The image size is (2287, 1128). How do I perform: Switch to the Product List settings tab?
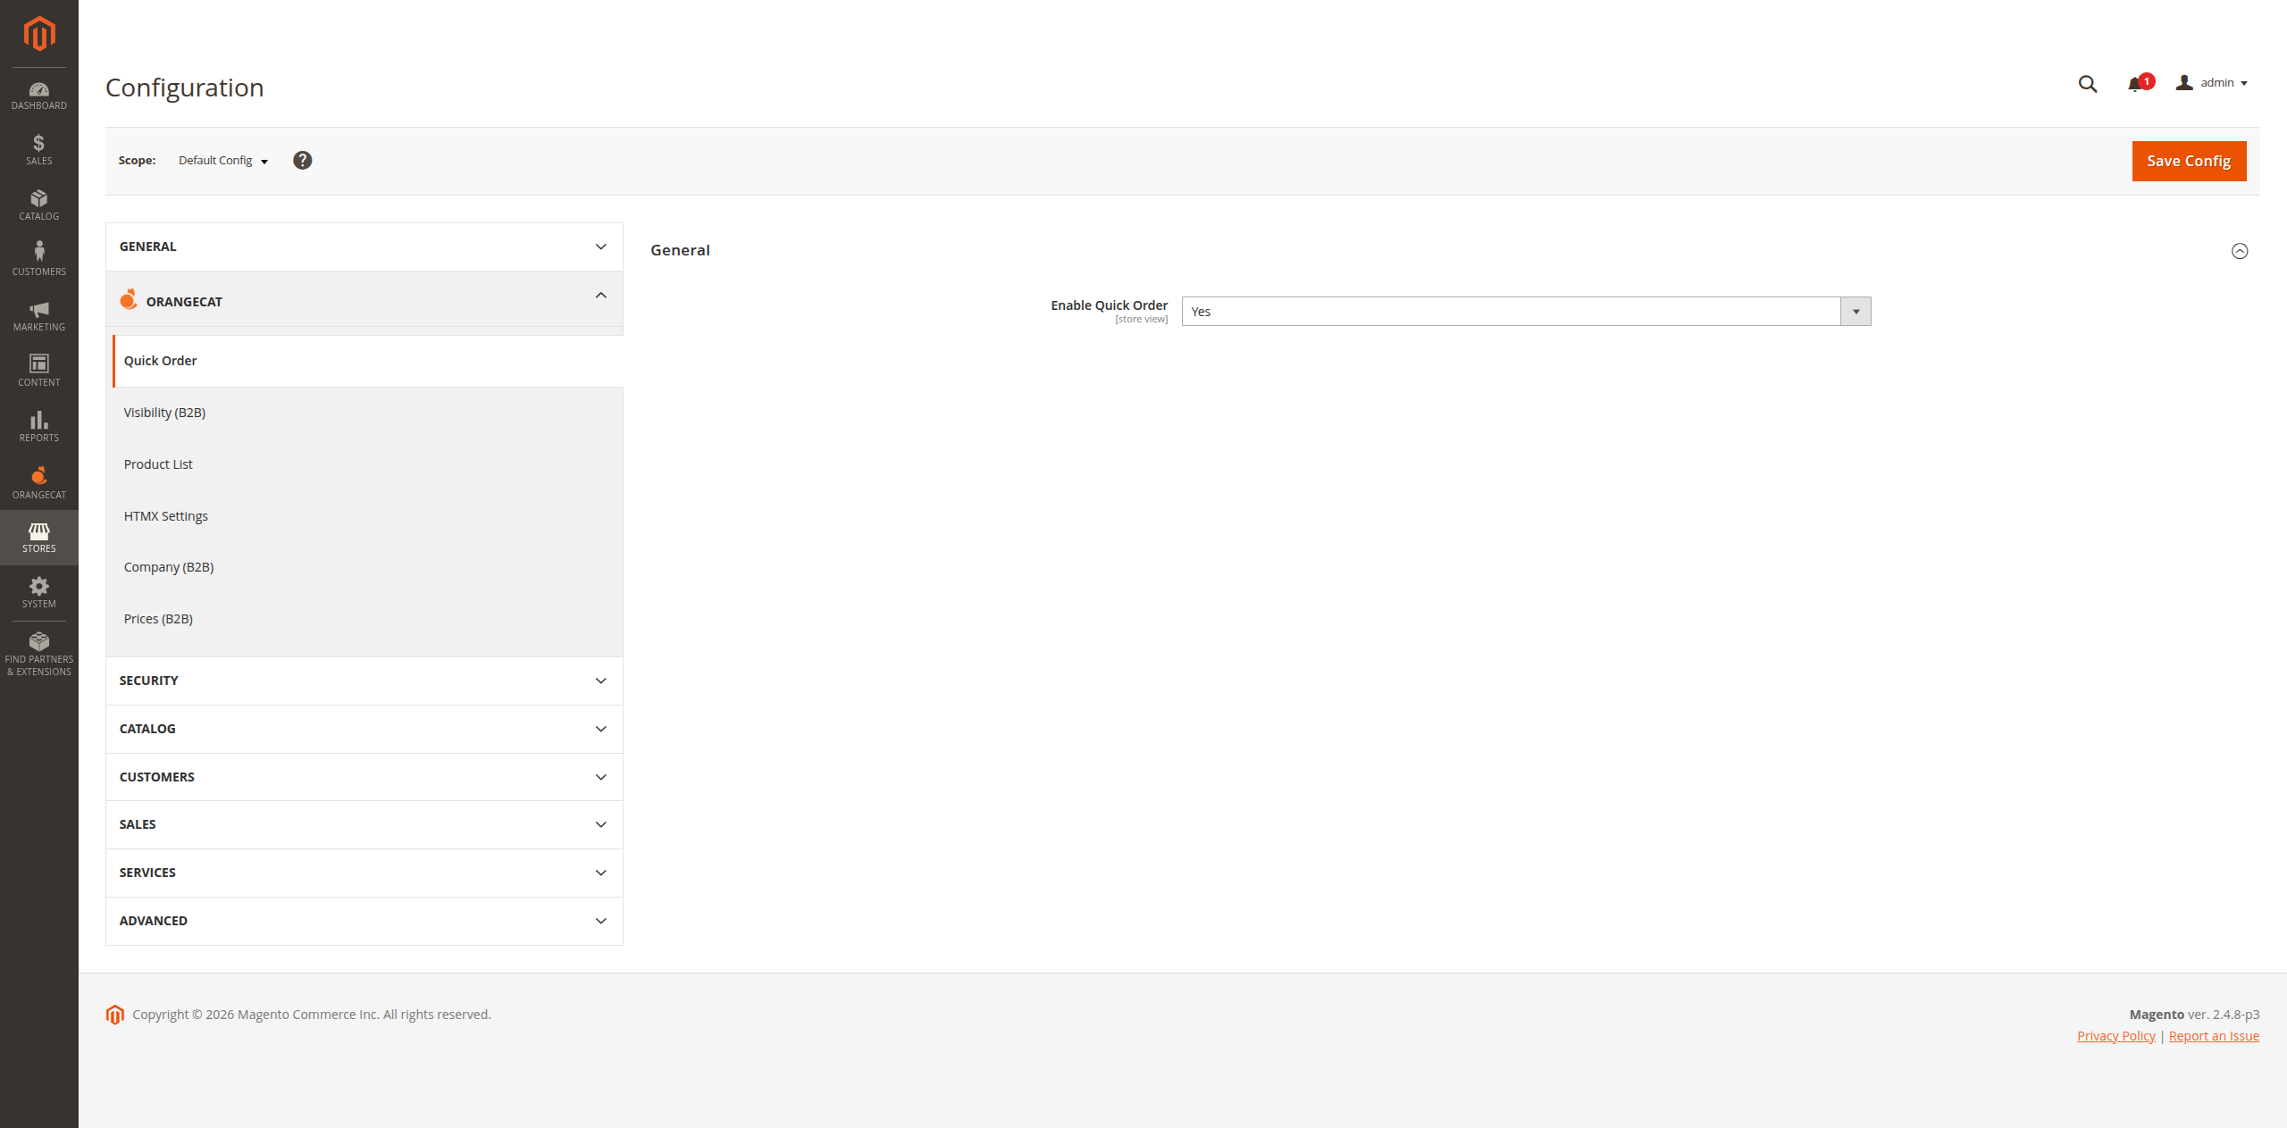[158, 464]
